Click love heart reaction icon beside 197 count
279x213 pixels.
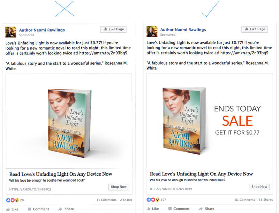153,200
